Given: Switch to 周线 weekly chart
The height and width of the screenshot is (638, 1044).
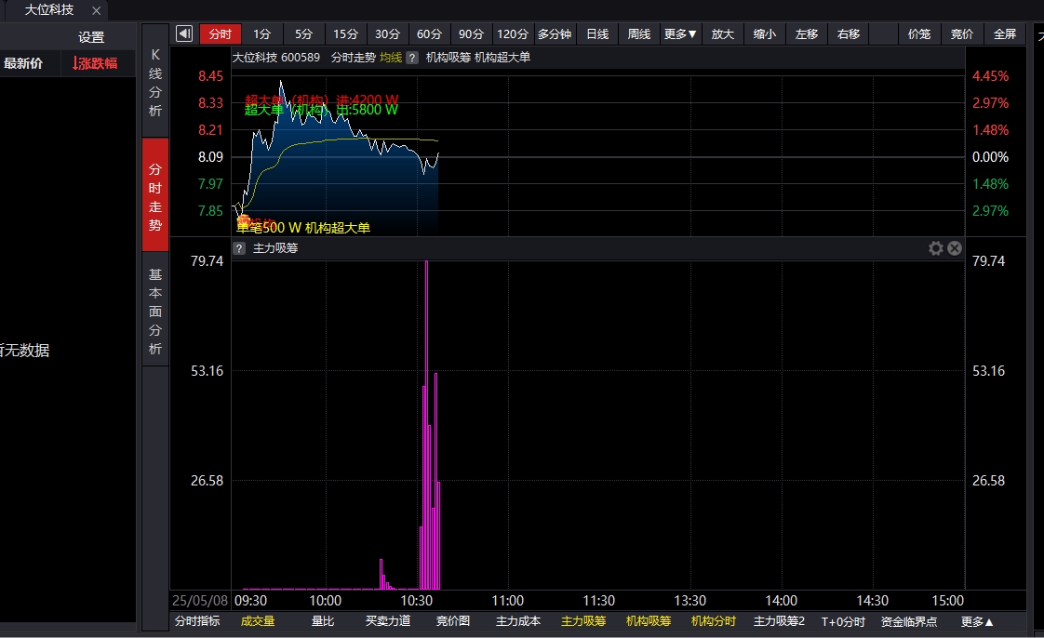Looking at the screenshot, I should [639, 33].
